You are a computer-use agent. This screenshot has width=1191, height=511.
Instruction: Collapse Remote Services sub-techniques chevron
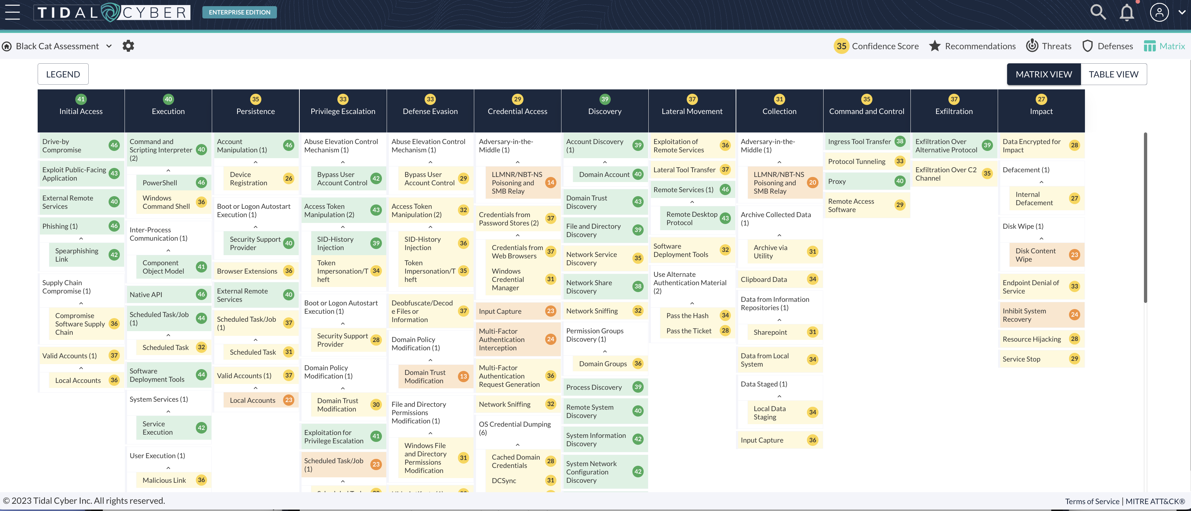pyautogui.click(x=692, y=202)
